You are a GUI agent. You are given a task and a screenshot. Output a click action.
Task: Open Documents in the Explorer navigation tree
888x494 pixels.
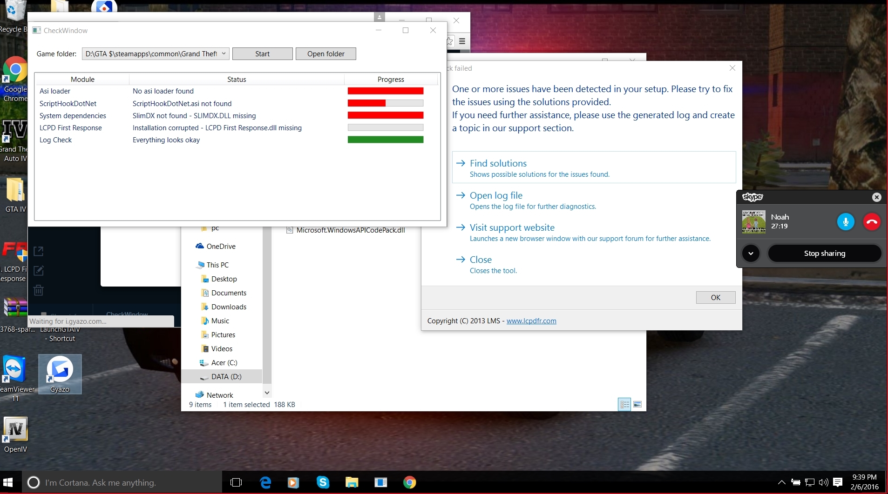(x=224, y=293)
